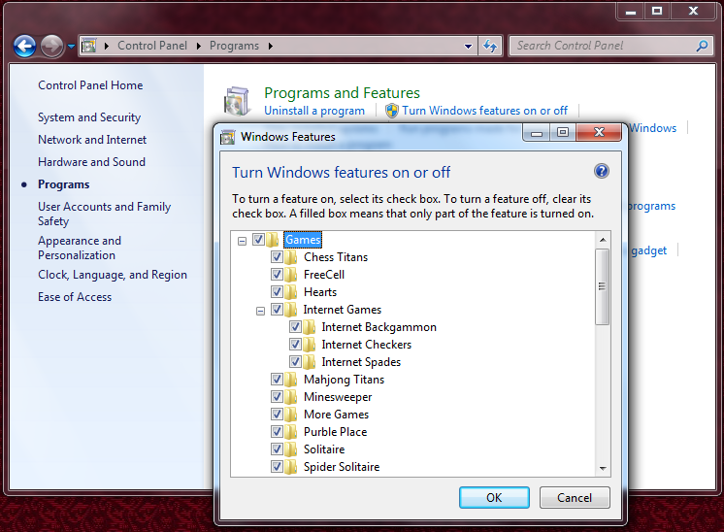Open Clock, Language, and Region
This screenshot has width=724, height=532.
[113, 275]
